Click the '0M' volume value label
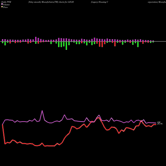 [x=159, y=122]
